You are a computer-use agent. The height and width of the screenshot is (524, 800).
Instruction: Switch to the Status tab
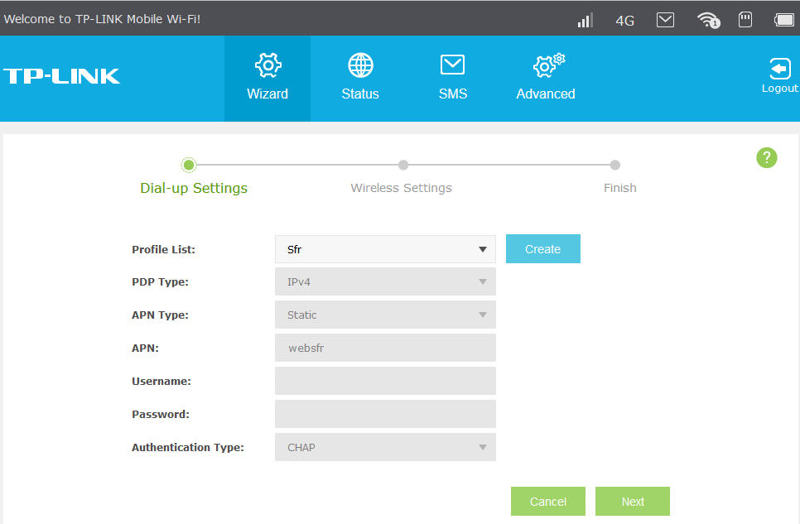pos(360,78)
